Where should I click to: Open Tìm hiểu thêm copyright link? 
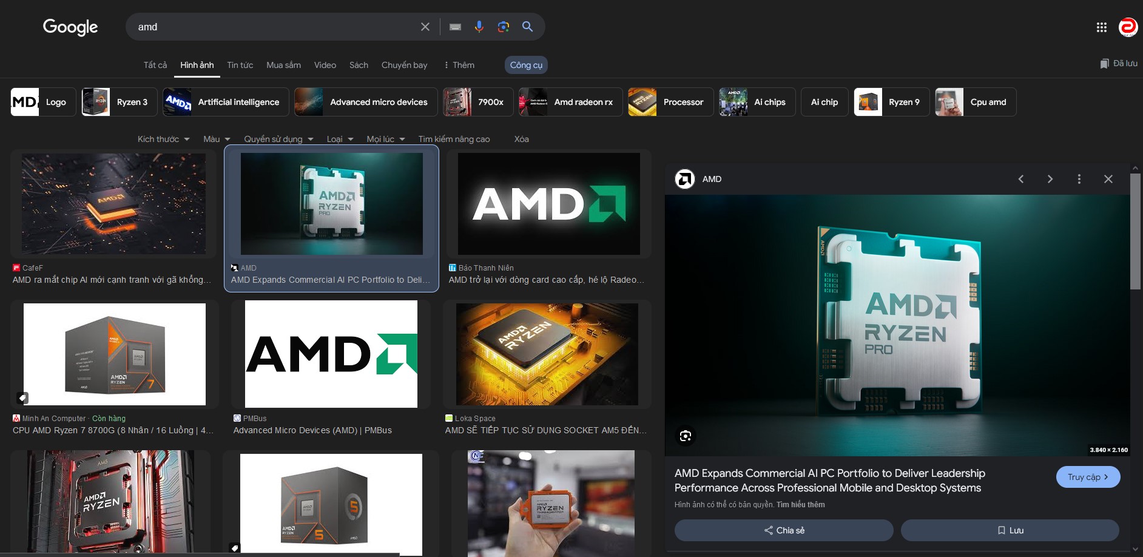[x=801, y=505]
